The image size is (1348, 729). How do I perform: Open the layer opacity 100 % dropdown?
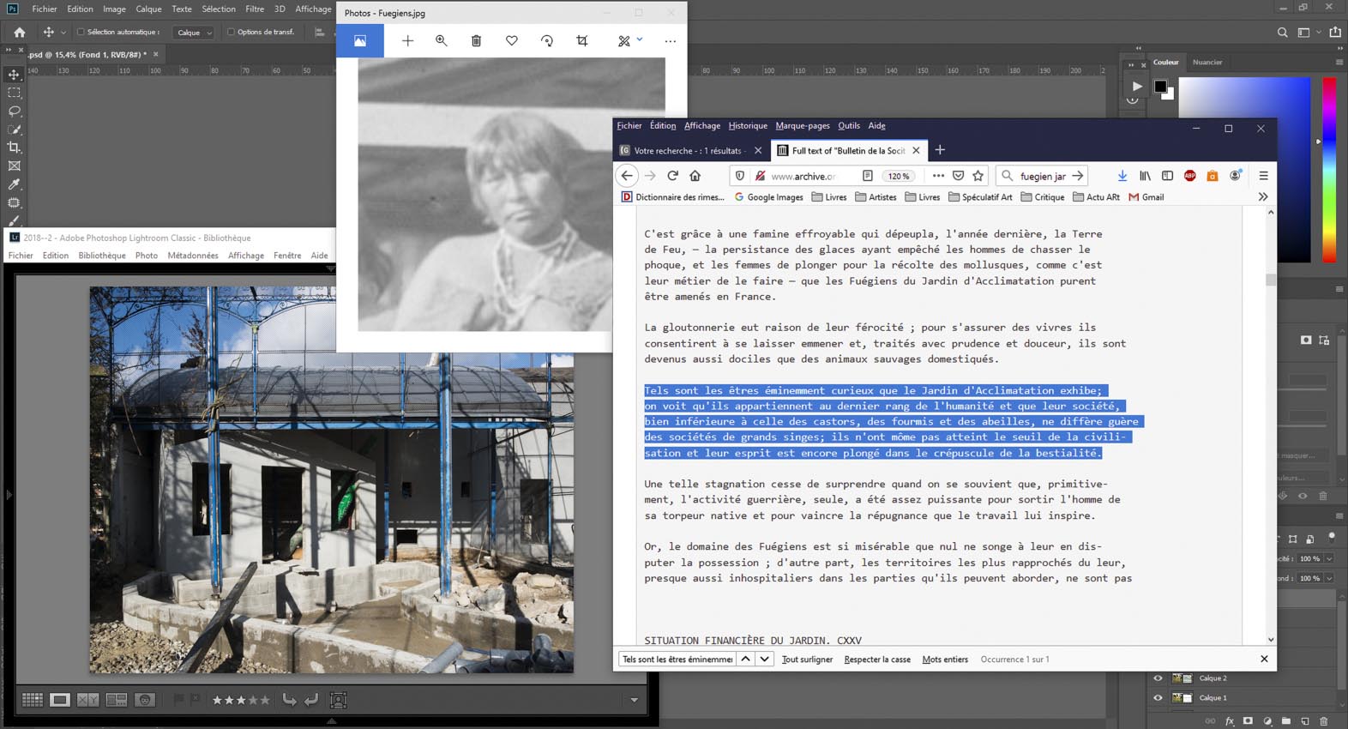click(x=1329, y=559)
